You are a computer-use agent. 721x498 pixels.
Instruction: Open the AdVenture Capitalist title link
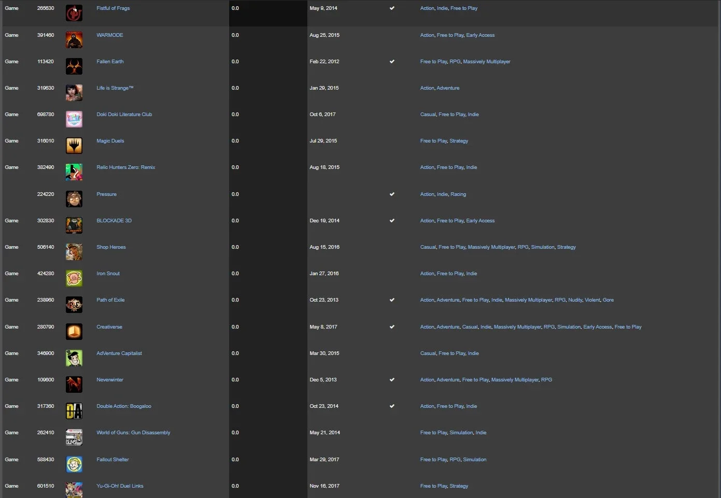[119, 353]
